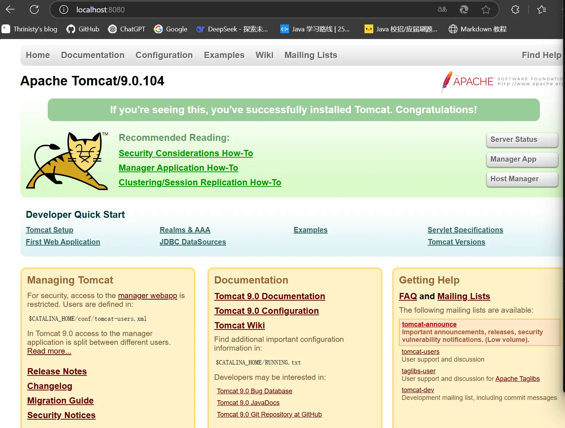Image resolution: width=565 pixels, height=428 pixels.
Task: Reload the page with refresh icon
Action: 34,9
